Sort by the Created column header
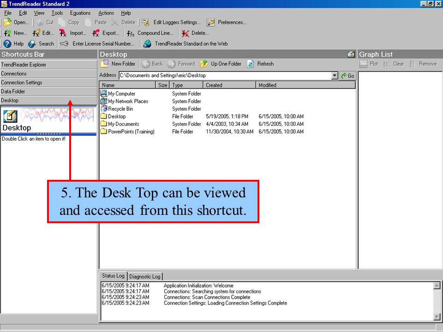Viewport: 443px width, 332px height. [229, 85]
